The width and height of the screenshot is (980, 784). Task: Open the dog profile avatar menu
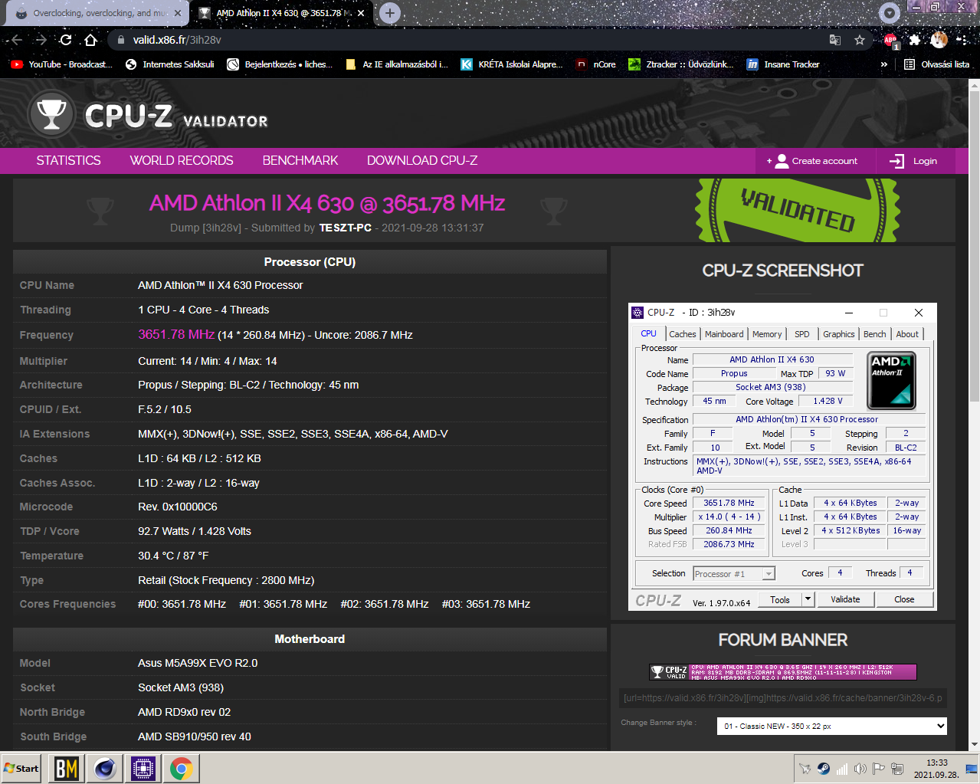point(939,40)
